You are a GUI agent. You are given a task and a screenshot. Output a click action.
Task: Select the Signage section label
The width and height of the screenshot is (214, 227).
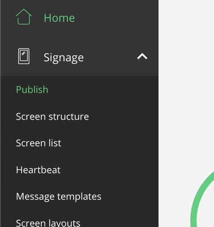[x=64, y=57]
